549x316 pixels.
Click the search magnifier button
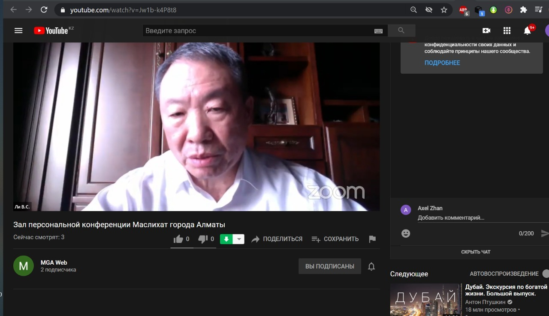(401, 30)
